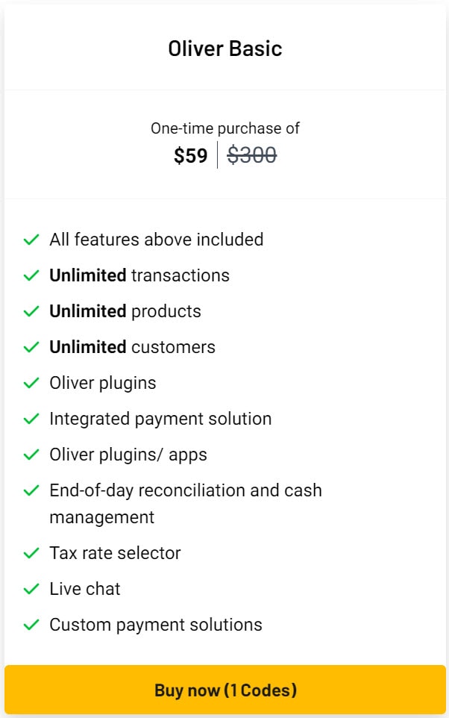Click checkmark beside Custom payment solutions
This screenshot has width=449, height=718.
pyautogui.click(x=31, y=625)
